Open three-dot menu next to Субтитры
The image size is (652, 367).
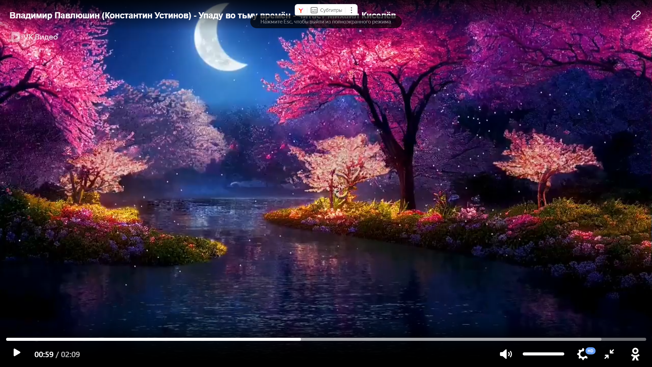351,10
